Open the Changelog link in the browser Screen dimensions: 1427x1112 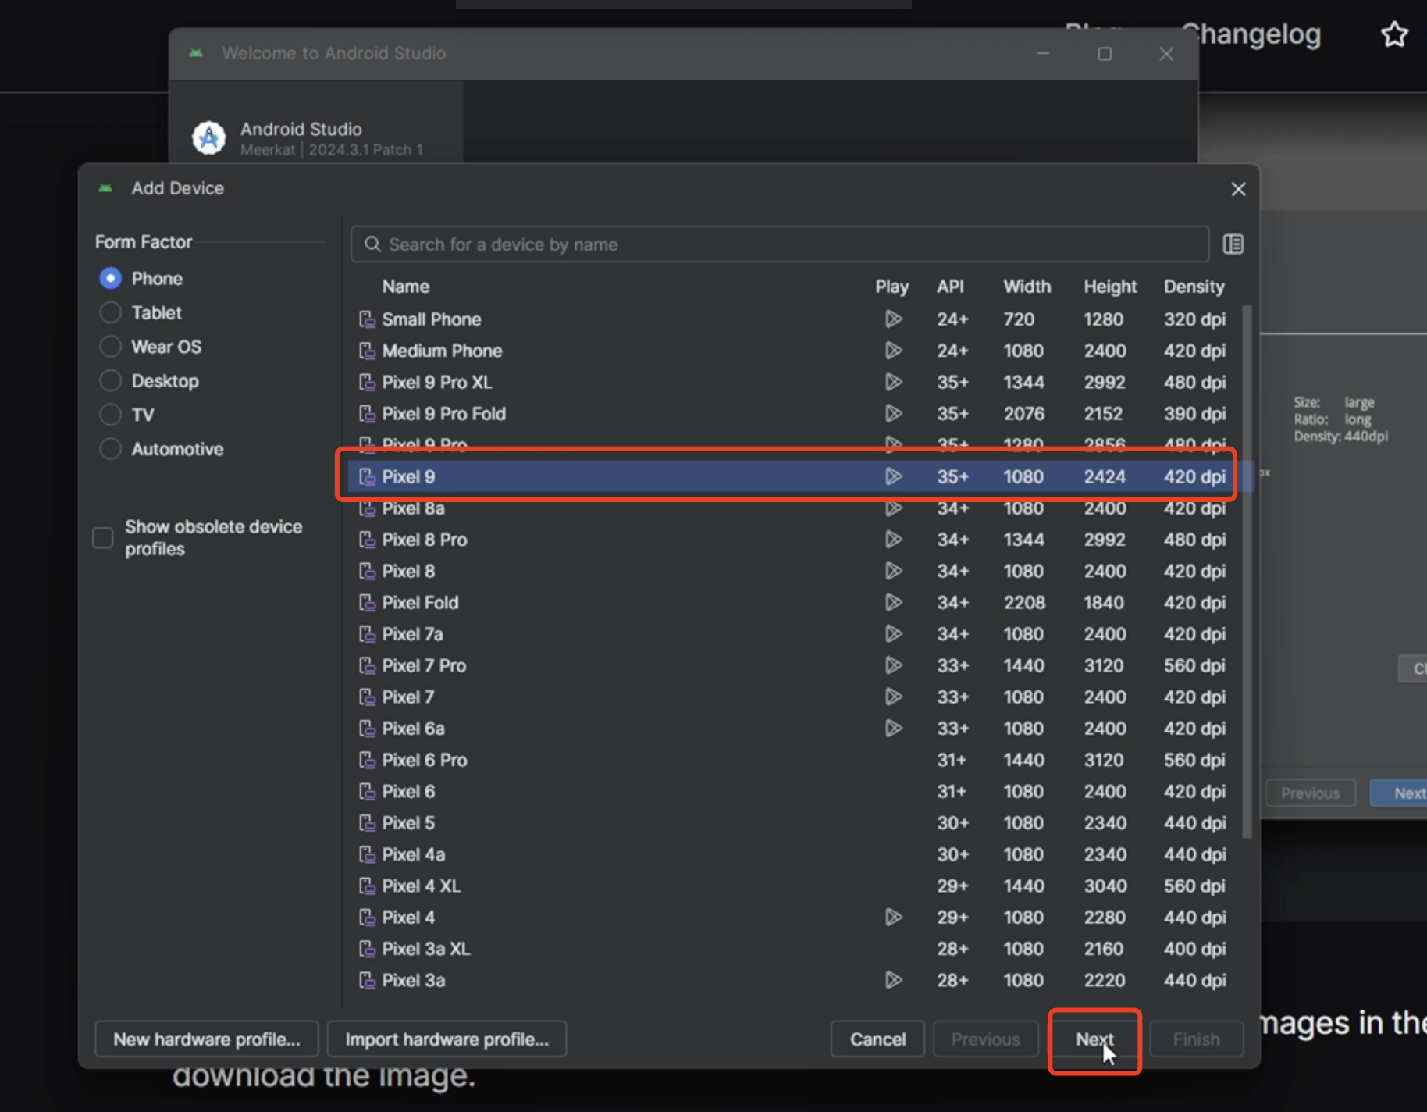[1251, 34]
